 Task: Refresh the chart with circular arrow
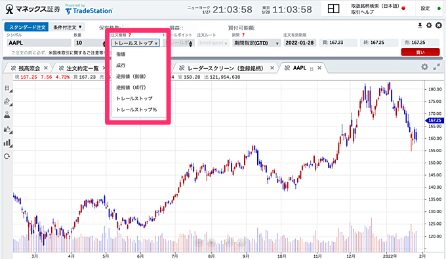pyautogui.click(x=7, y=156)
